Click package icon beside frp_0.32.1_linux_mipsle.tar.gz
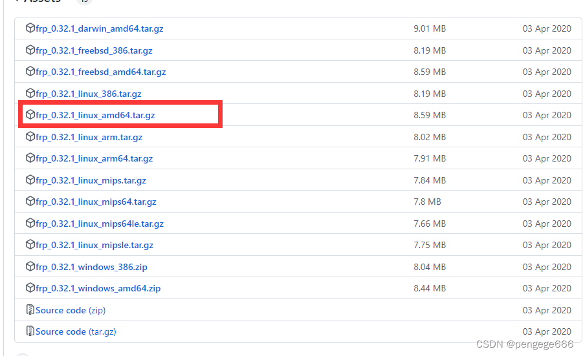The height and width of the screenshot is (356, 583). click(x=30, y=245)
